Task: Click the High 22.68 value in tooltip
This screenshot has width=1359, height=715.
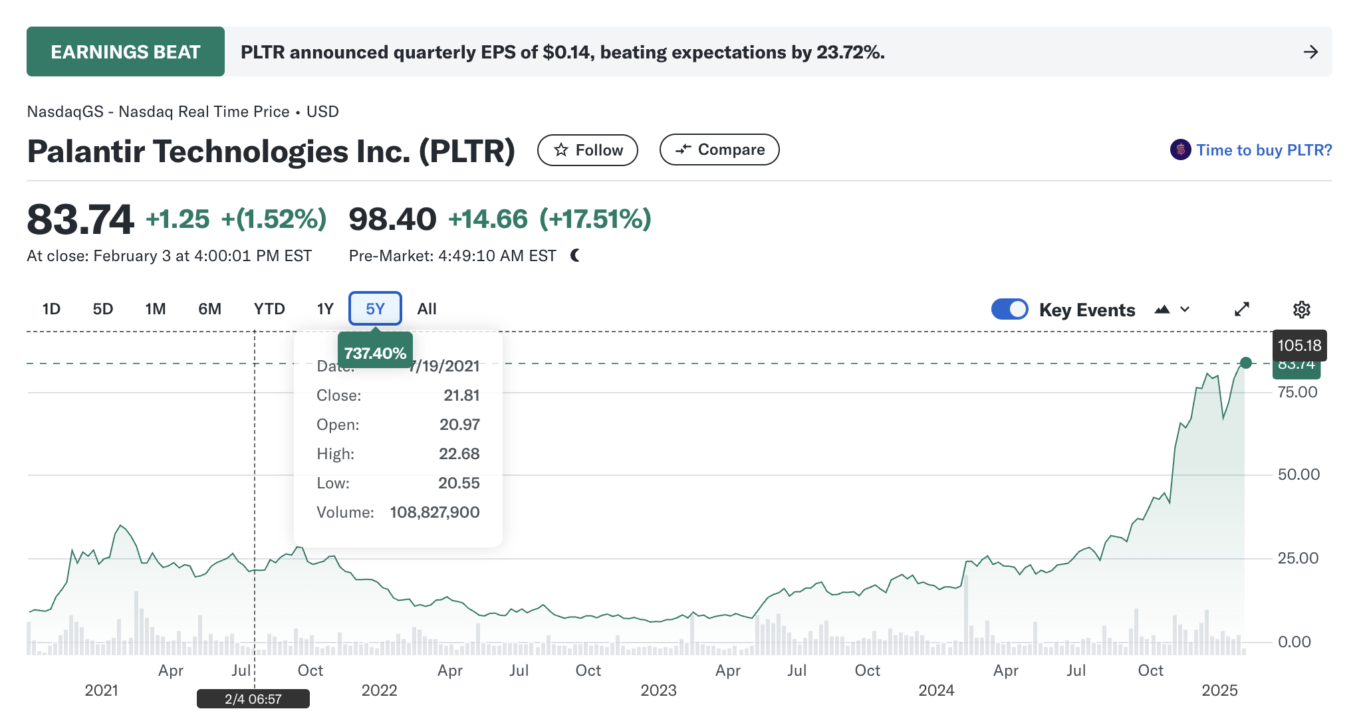Action: click(x=459, y=454)
